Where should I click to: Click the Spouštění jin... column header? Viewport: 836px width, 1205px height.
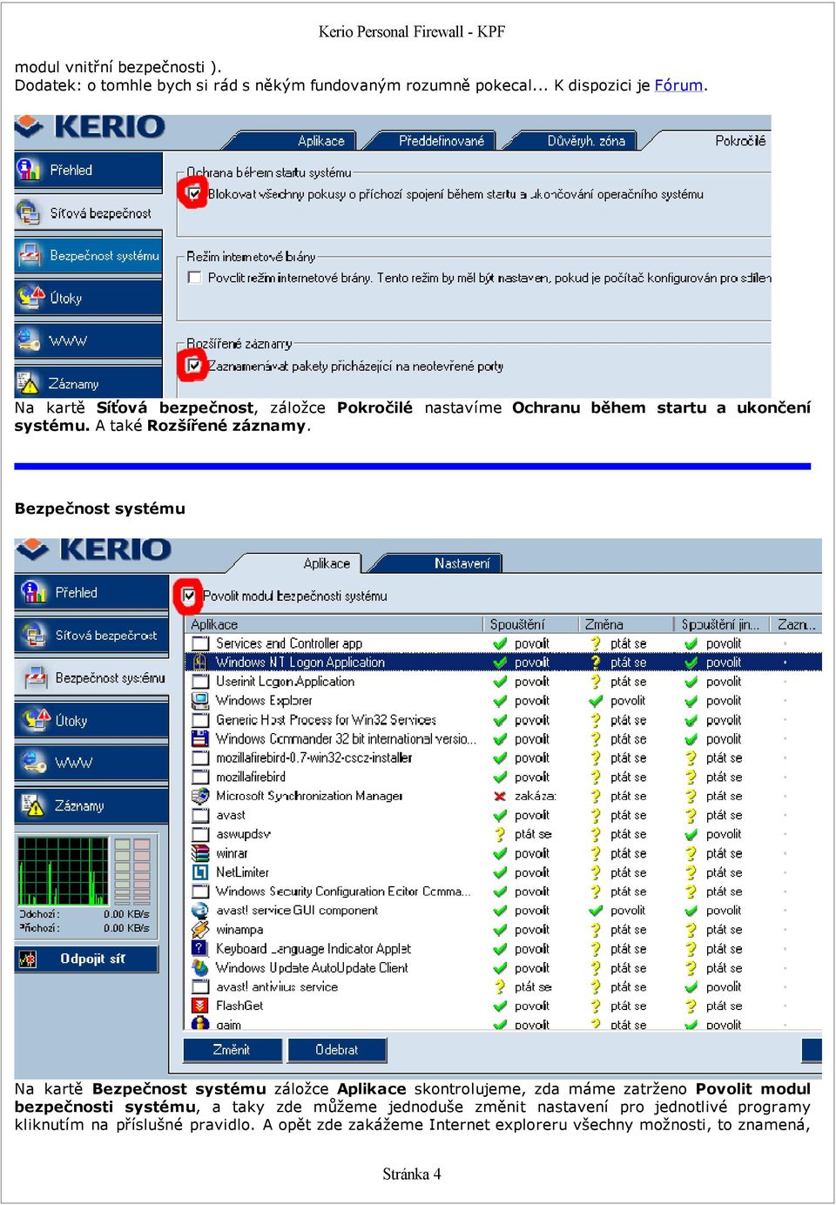point(723,624)
